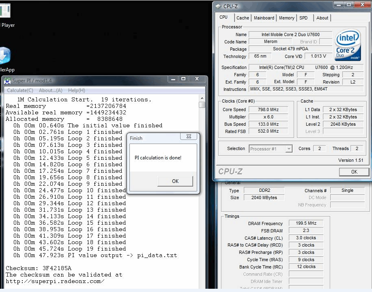Screen dimensions: 372x292
Task: Click the Instructions field value
Action: click(x=306, y=89)
